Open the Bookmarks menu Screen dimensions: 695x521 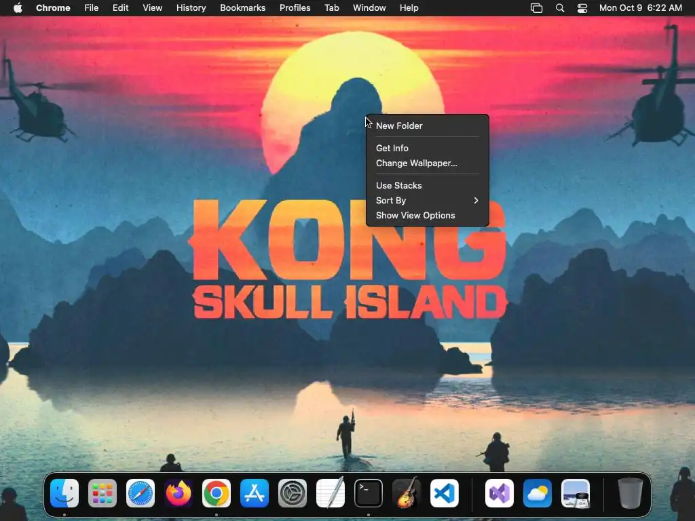click(x=243, y=7)
